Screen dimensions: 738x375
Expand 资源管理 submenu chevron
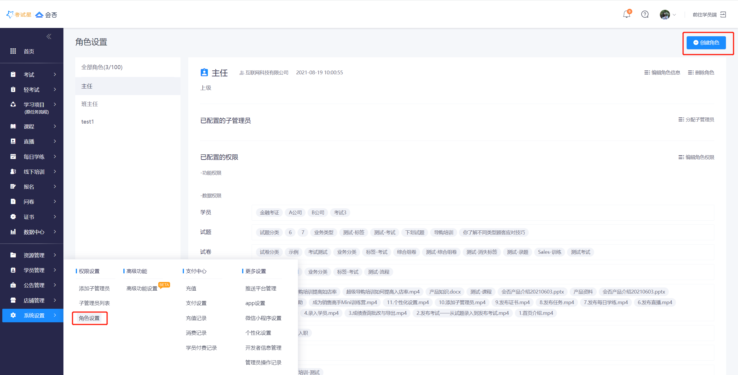(x=55, y=255)
